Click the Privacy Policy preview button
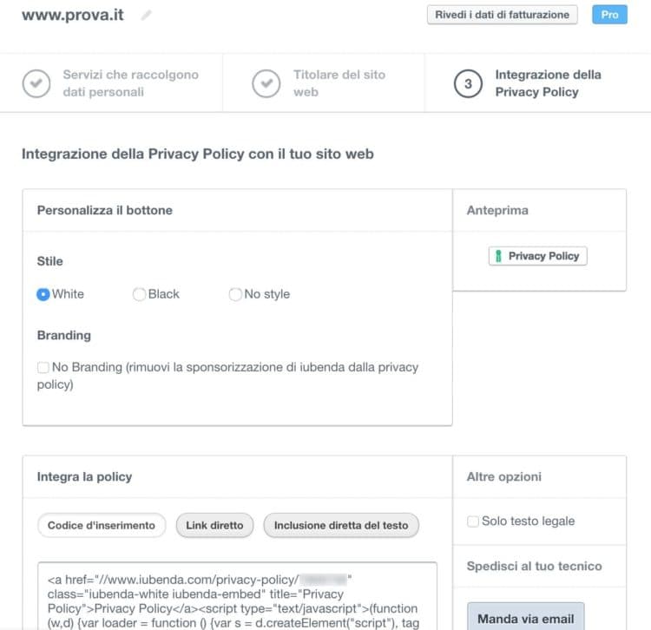Viewport: 651px width, 630px height. click(x=537, y=256)
